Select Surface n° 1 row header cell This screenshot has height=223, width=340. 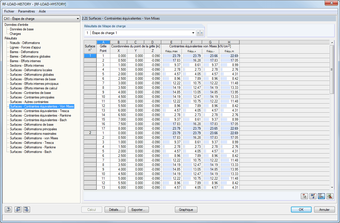click(90, 56)
